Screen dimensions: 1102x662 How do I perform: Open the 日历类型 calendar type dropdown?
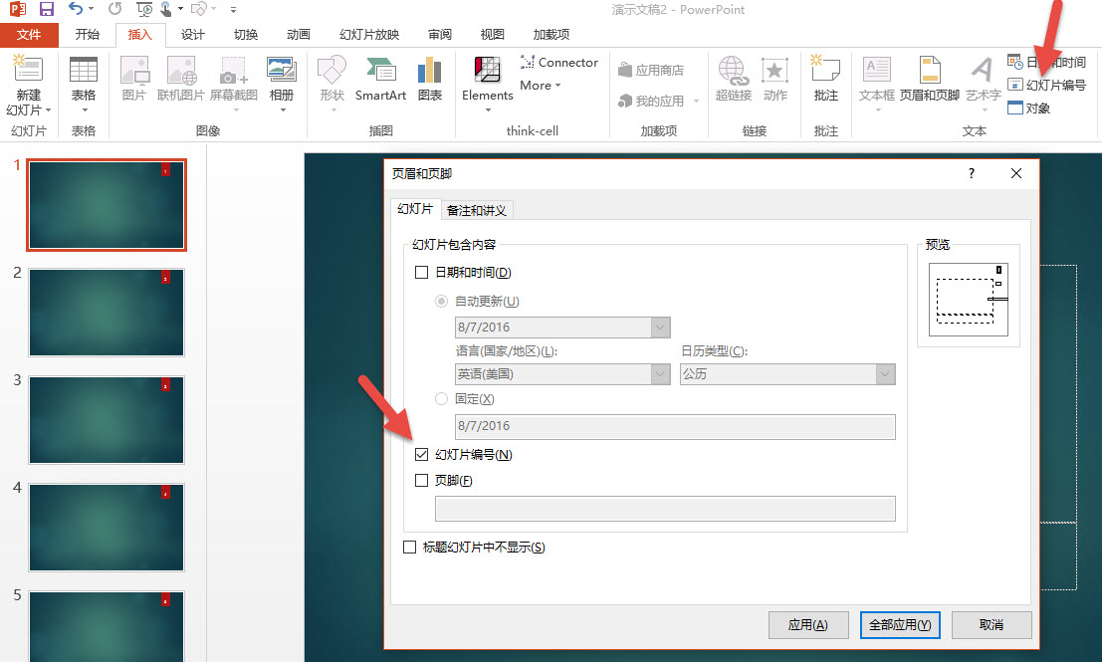884,374
